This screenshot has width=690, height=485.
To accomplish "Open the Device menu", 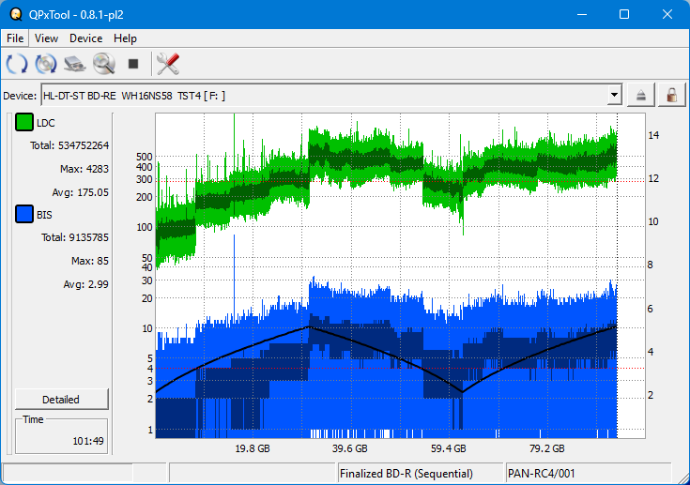I will pos(85,38).
